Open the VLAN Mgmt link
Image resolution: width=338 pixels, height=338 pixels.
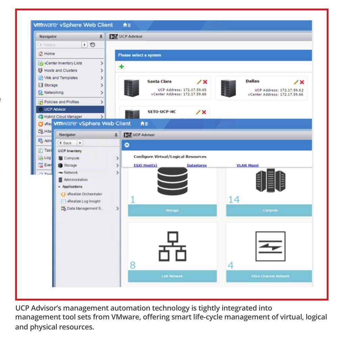click(247, 165)
